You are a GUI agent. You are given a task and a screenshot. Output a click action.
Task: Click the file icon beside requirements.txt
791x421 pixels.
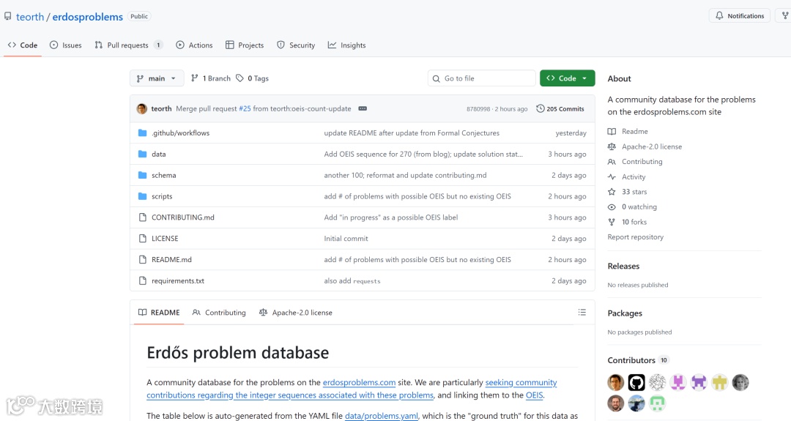(x=142, y=281)
